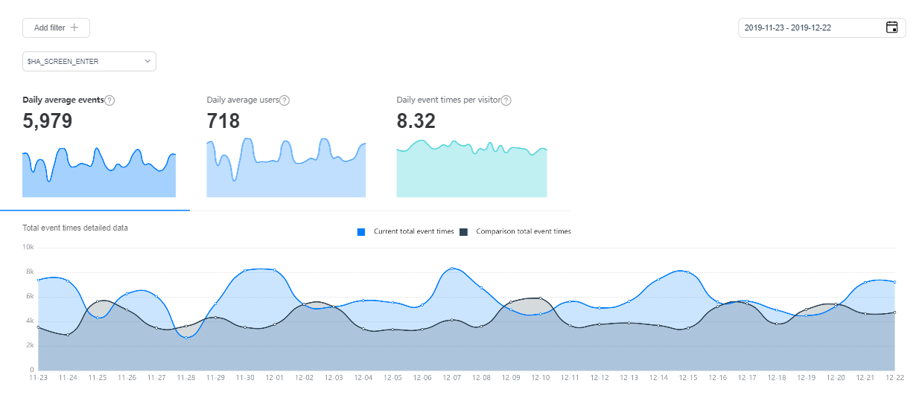Click the 4k y-axis label
The width and height of the screenshot is (922, 398).
tap(31, 321)
